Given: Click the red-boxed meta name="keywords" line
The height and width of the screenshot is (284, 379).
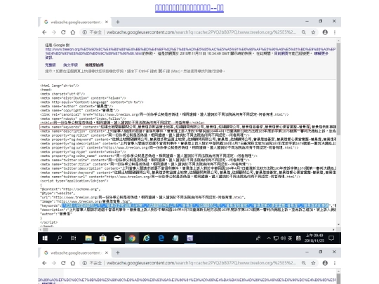Looking at the screenshot, I should coord(175,127).
